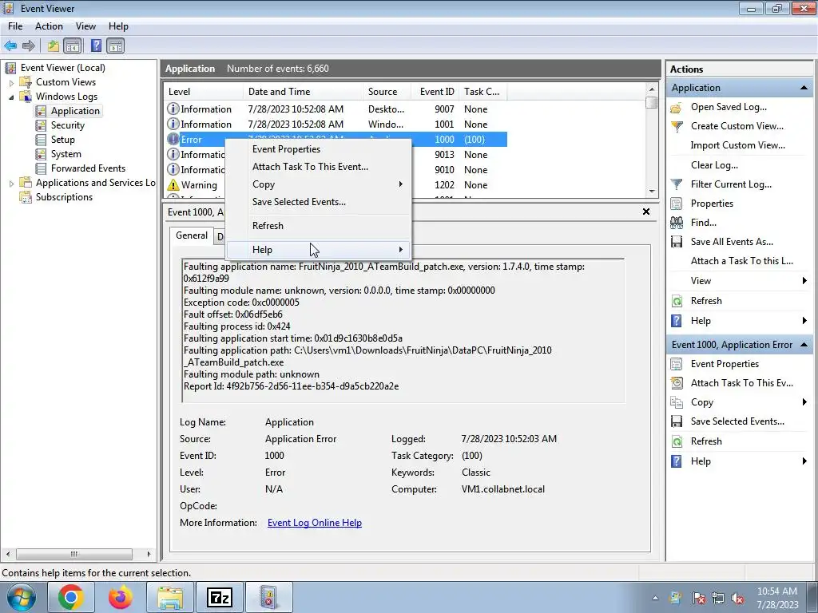Click the event list scroll-up arrow
The height and width of the screenshot is (613, 818).
(652, 89)
